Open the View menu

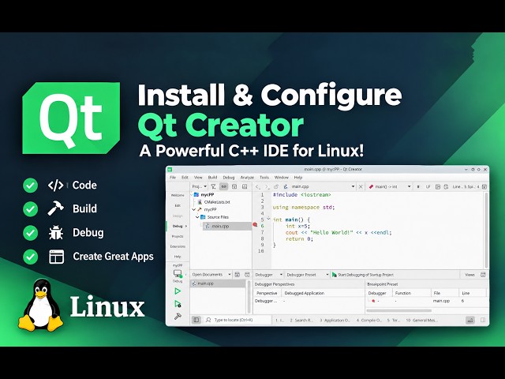(x=198, y=177)
